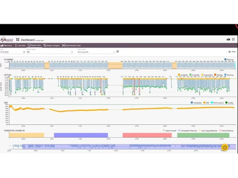Toggle Available series in Actual legend
Image resolution: width=238 pixels, height=178 pixels.
(183, 75)
